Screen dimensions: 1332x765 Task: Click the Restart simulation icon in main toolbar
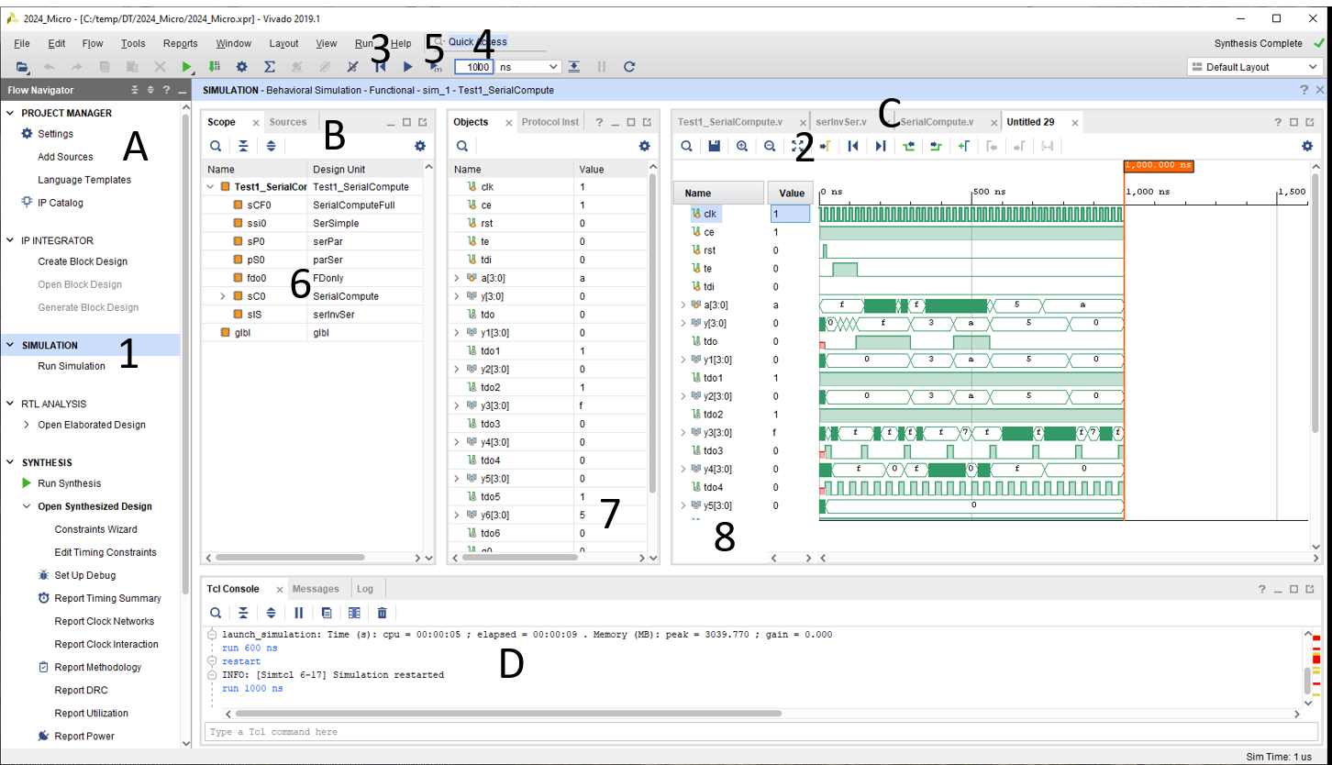coord(380,67)
